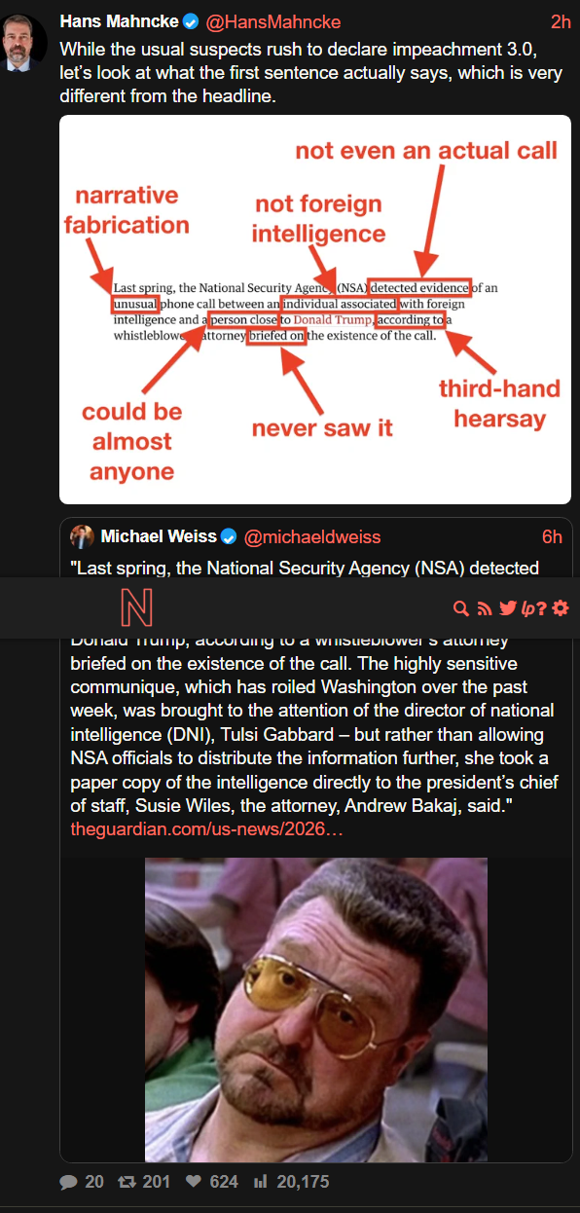Viewport: 580px width, 1213px height.
Task: Open the Hans Mahncke display name link
Action: (x=119, y=21)
